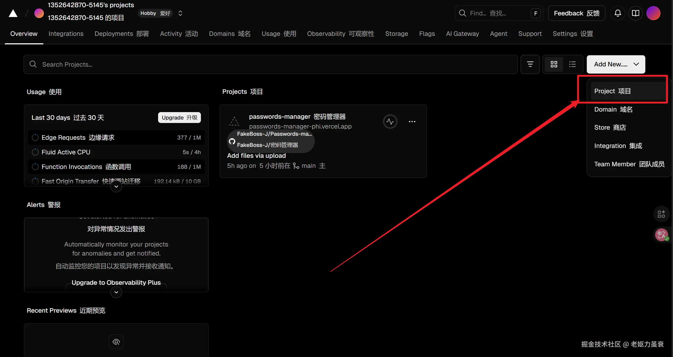Screen dimensions: 673x357
Task: Open the documentation book icon
Action: (635, 13)
